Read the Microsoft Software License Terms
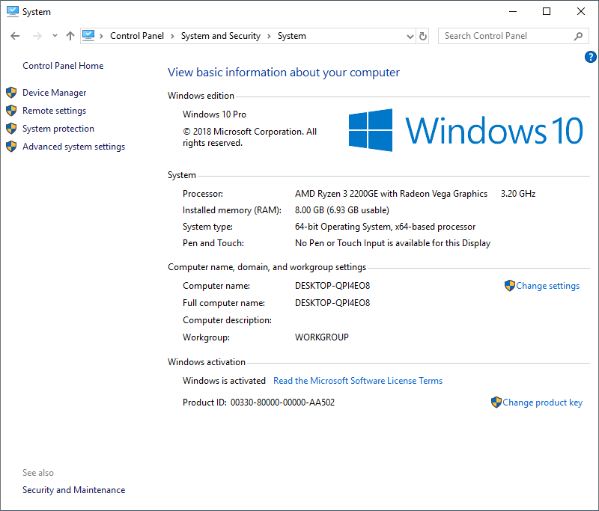This screenshot has width=599, height=511. point(358,381)
